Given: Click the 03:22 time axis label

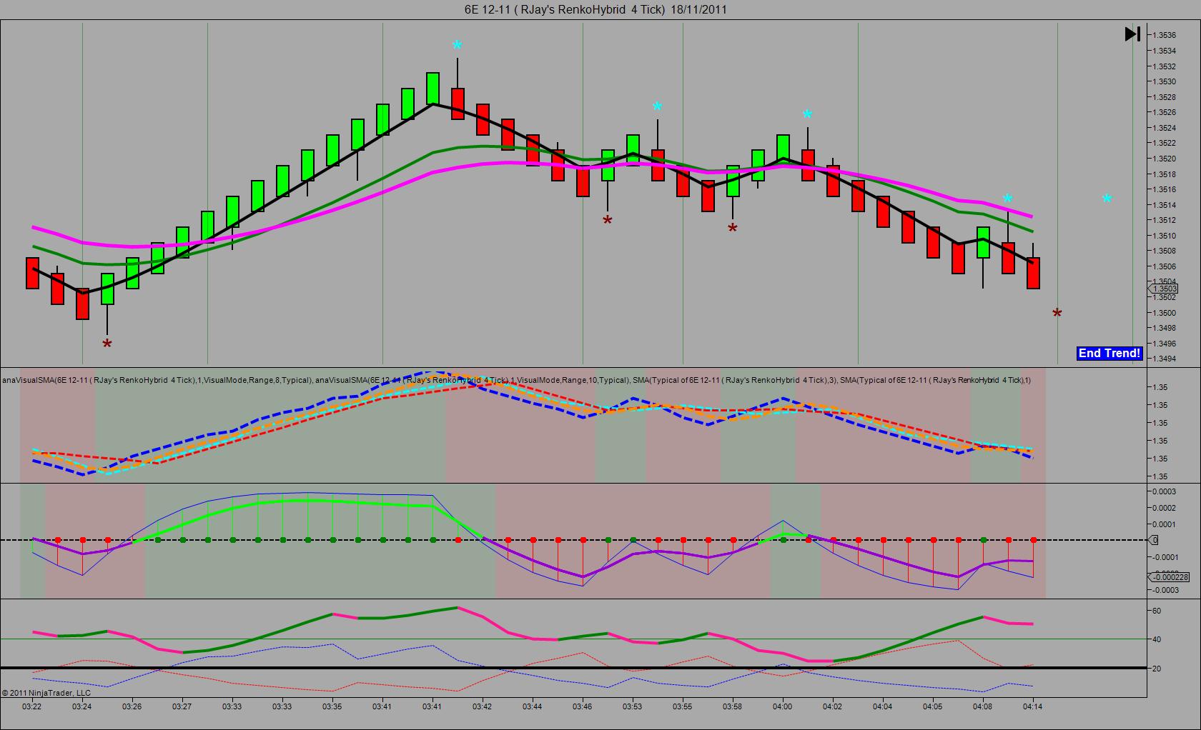Looking at the screenshot, I should pyautogui.click(x=32, y=706).
